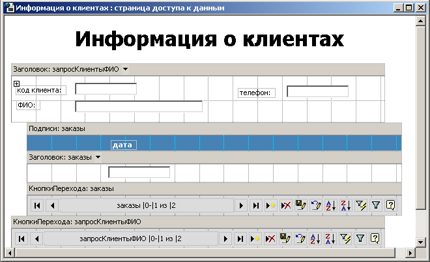This screenshot has height=262, width=430.
Task: Filter by selection in заказы navigation bar
Action: (361, 205)
